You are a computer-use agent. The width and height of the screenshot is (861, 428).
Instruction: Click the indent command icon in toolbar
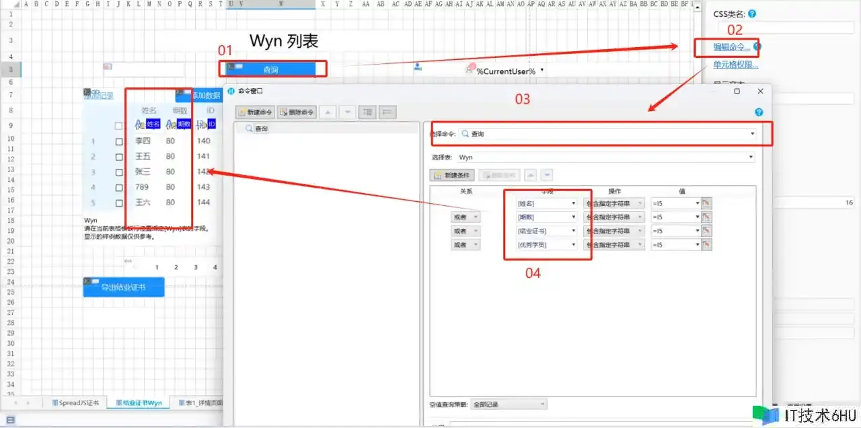coord(367,112)
